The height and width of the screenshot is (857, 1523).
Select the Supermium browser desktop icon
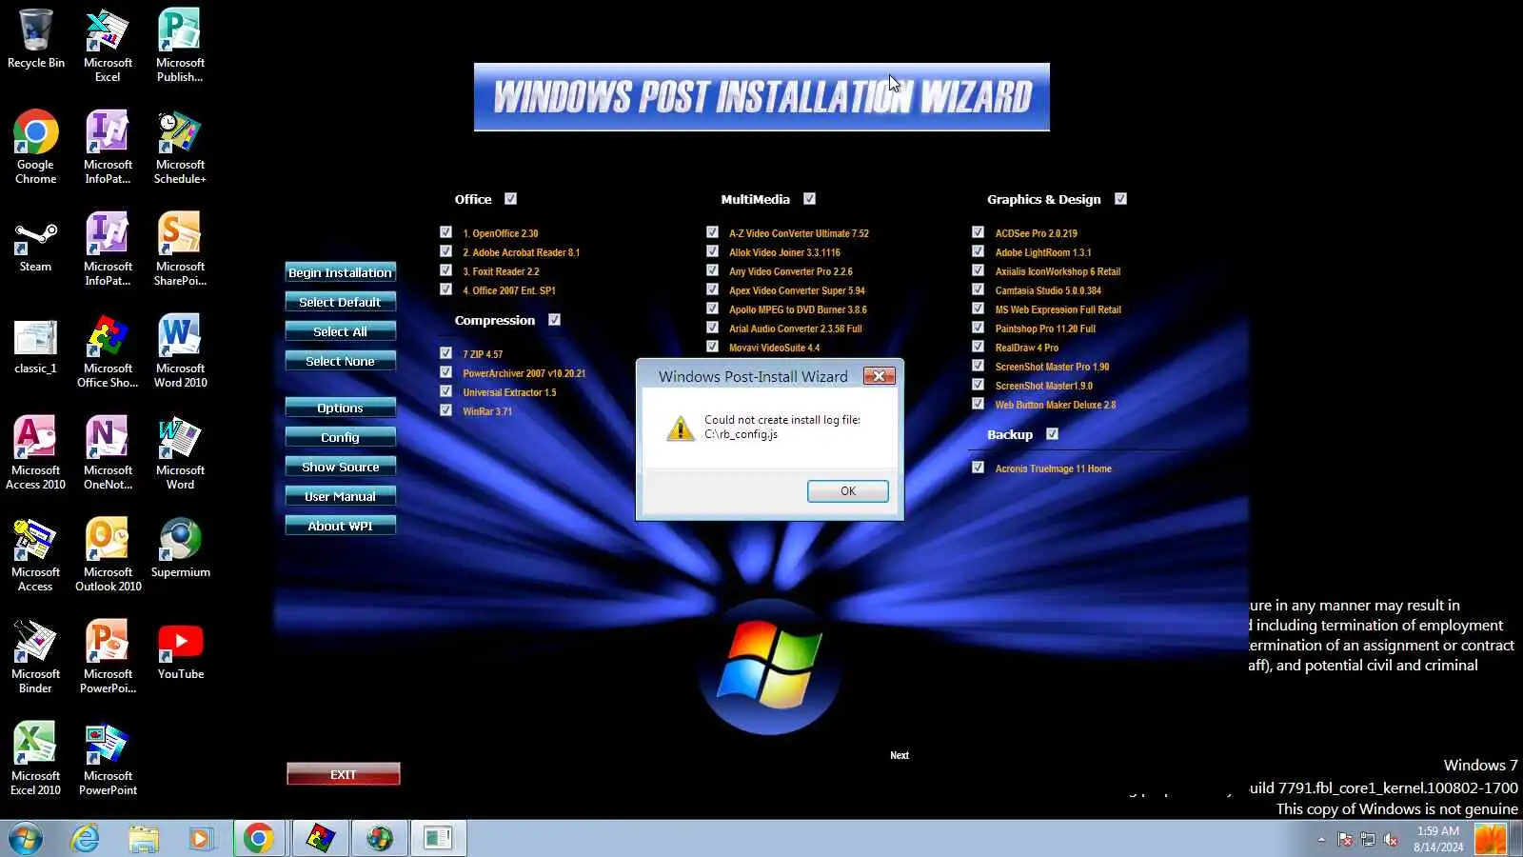[180, 548]
